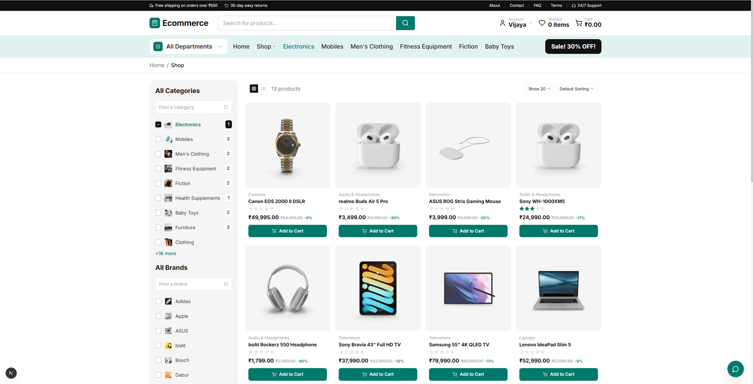Click the boAt brand logo icon

click(x=168, y=345)
